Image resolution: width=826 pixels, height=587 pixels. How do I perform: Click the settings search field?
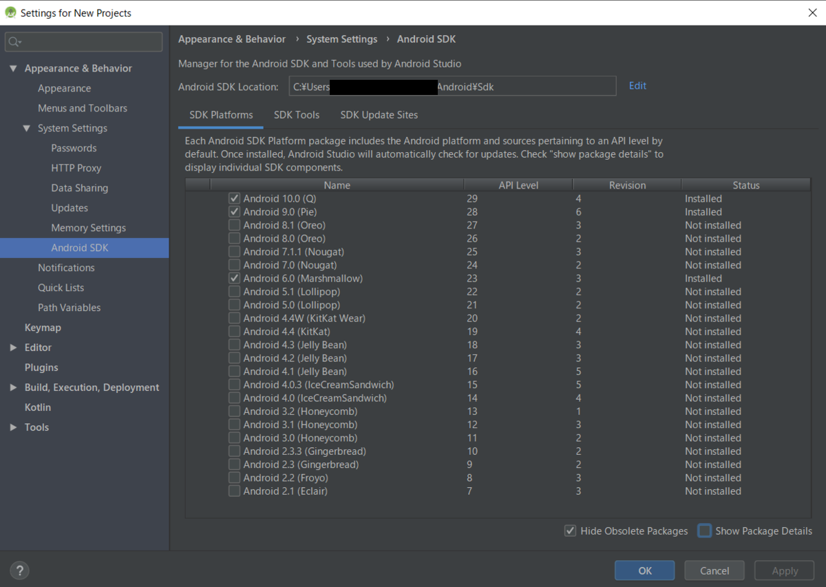(x=84, y=42)
